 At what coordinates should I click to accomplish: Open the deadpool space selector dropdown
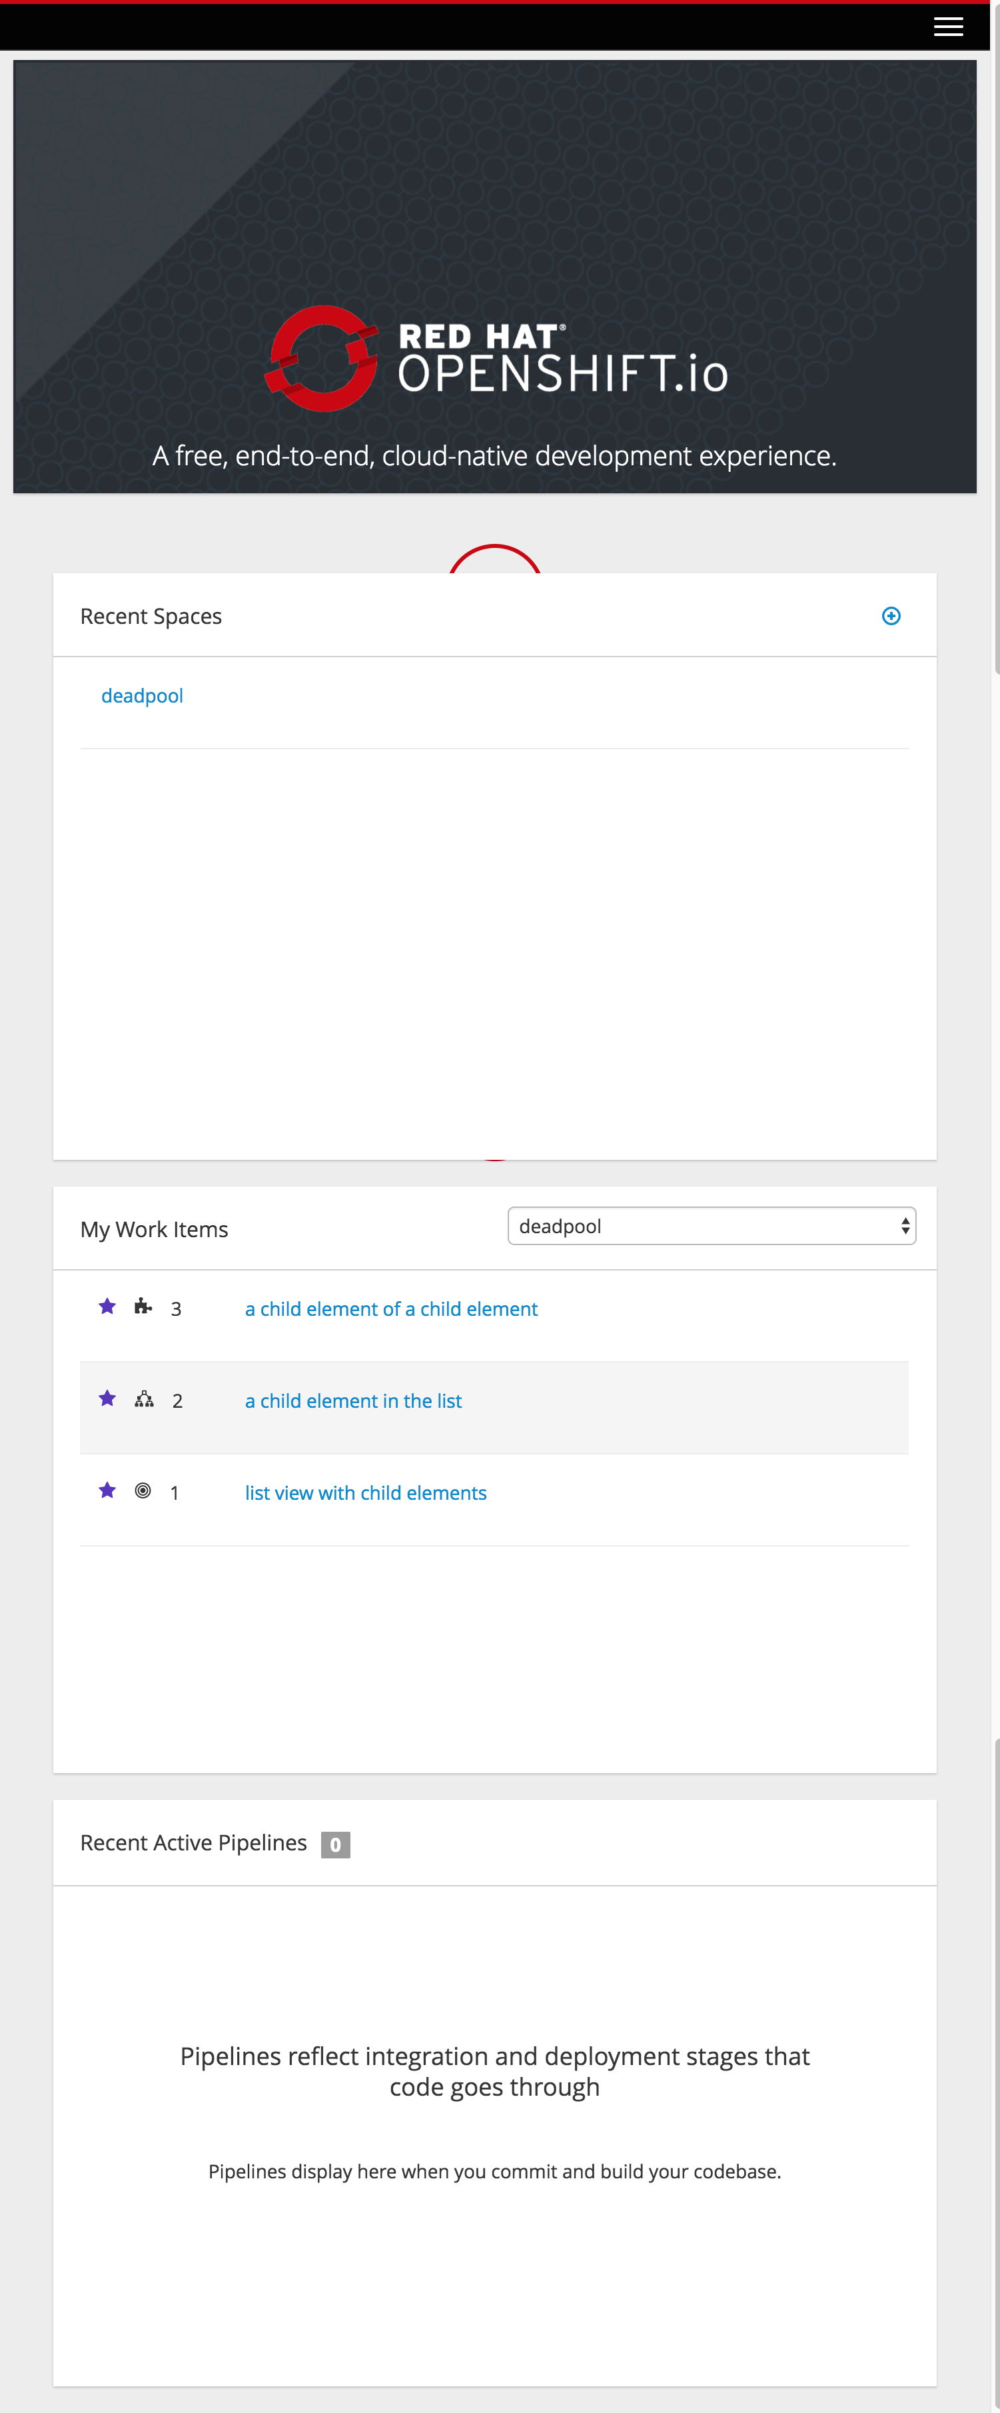click(x=712, y=1225)
